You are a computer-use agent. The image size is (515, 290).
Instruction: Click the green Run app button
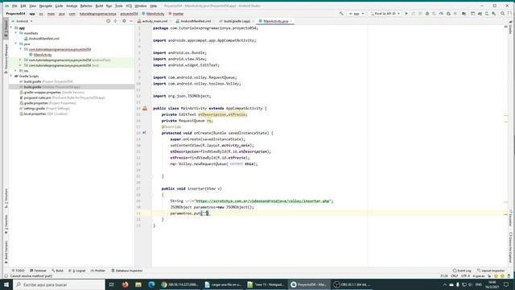click(406, 14)
